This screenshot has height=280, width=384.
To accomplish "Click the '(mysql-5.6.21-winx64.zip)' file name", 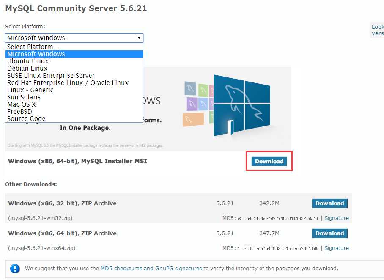I will tap(41, 248).
